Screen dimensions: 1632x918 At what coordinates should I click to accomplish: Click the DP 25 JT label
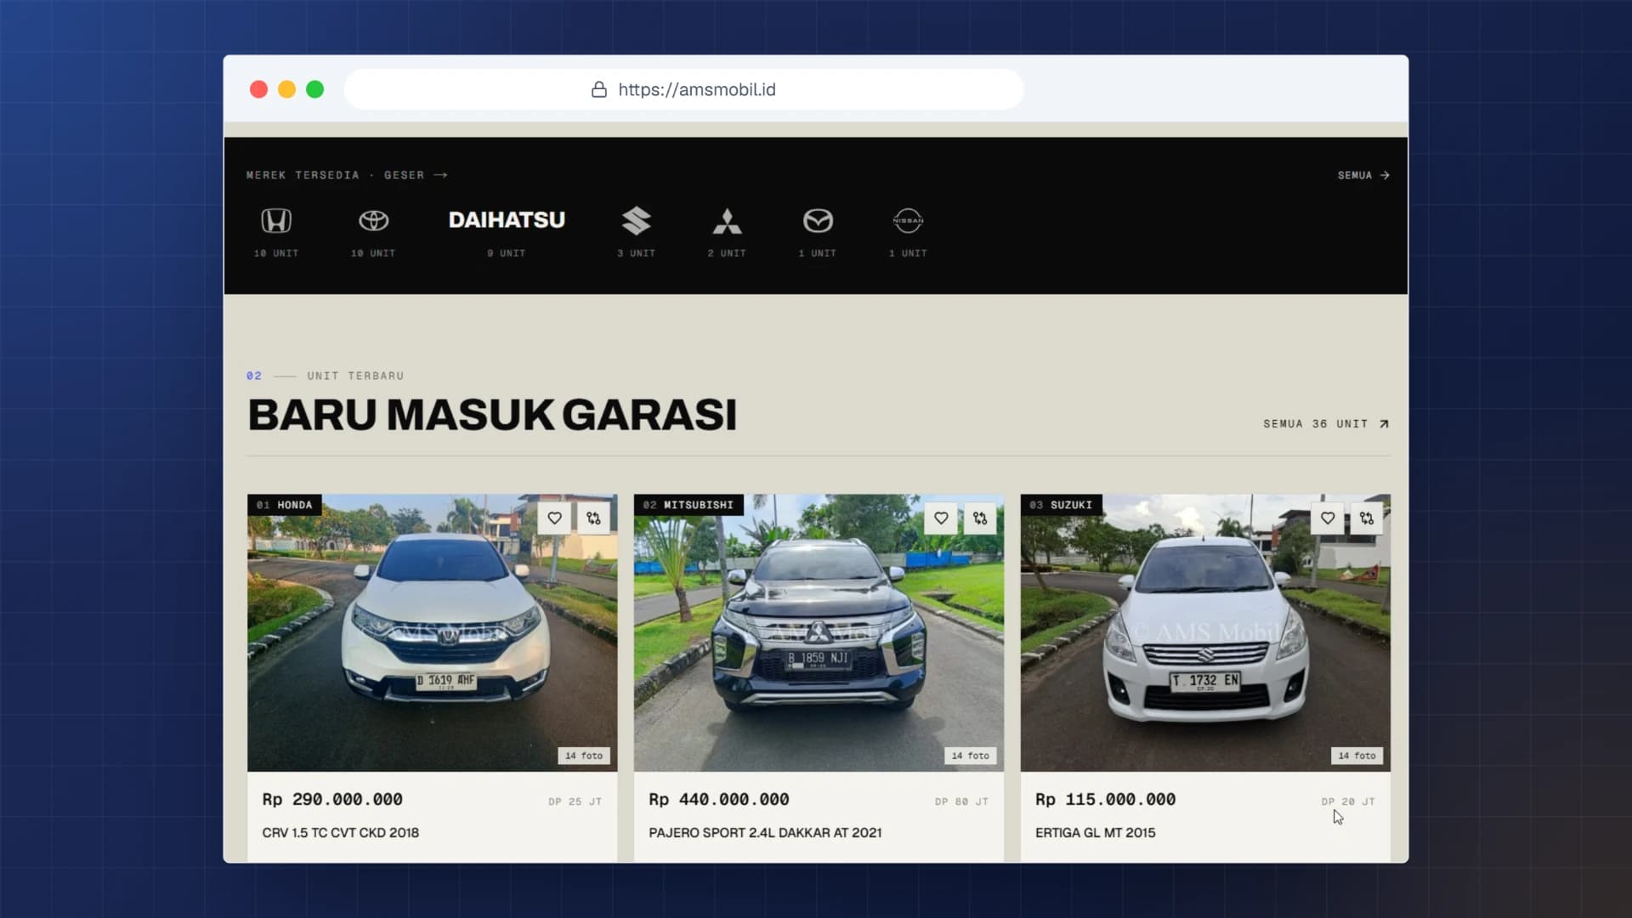pos(575,802)
